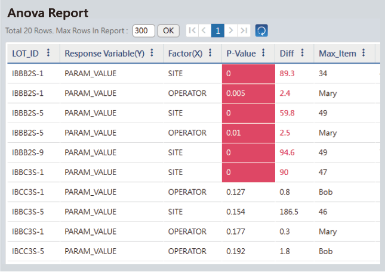This screenshot has width=385, height=272.
Task: Click red P-Value cell showing 0.005
Action: [248, 93]
